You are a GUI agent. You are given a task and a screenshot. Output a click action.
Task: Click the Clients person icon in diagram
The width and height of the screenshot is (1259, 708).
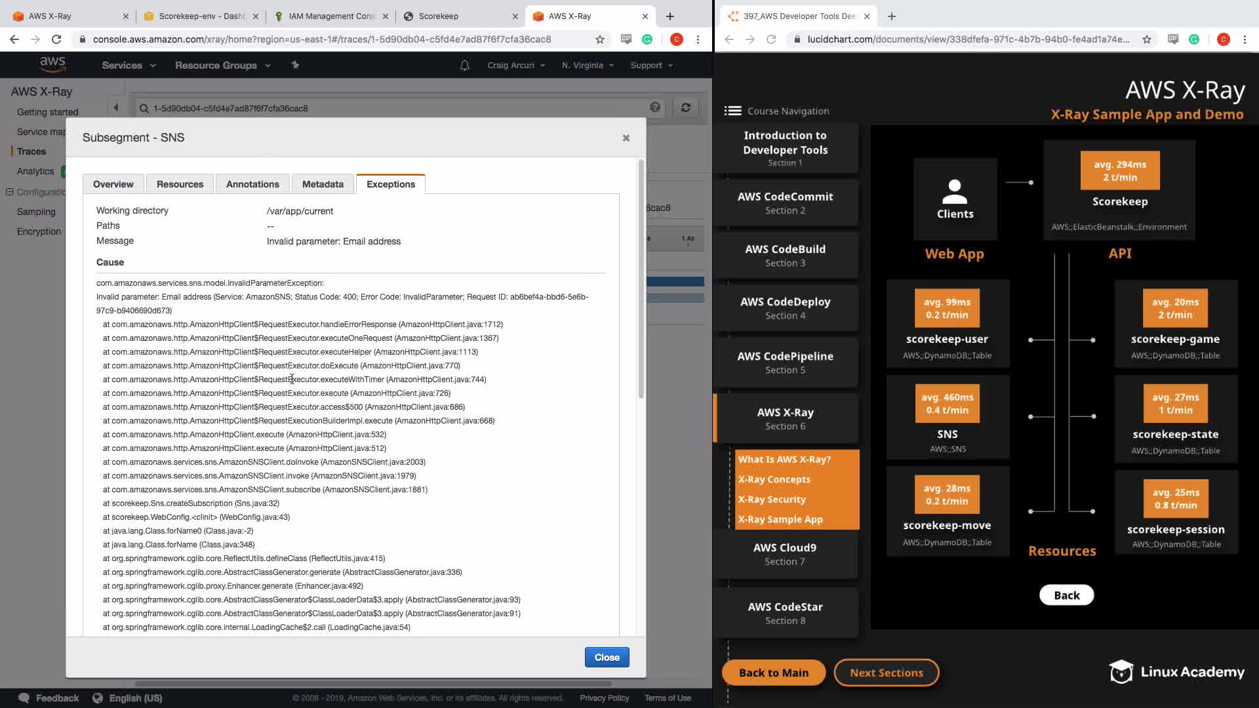click(955, 191)
